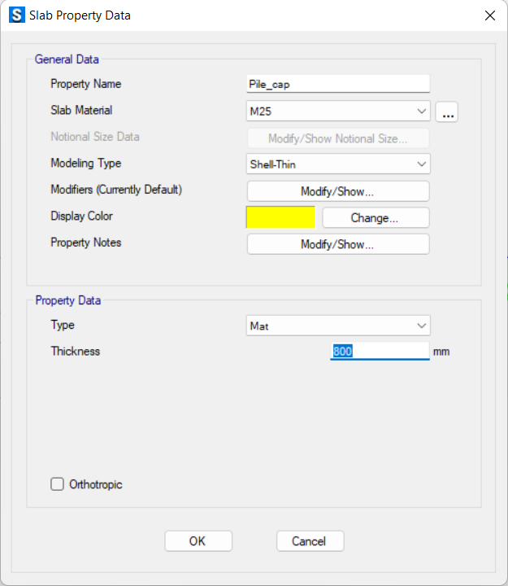Click the Slab Property Data window title
Viewport: 508px width, 586px height.
(x=80, y=15)
